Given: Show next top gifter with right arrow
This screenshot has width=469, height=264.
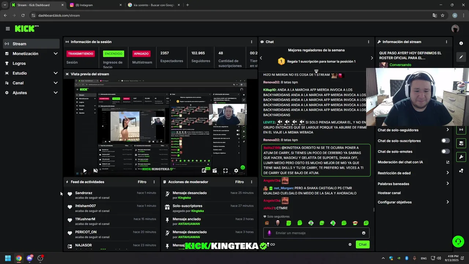Looking at the screenshot, I should click(372, 58).
